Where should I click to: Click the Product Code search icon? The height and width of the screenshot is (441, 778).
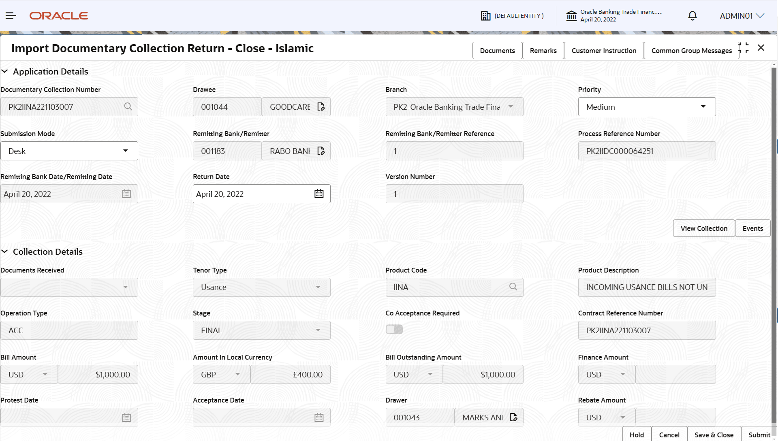tap(513, 287)
